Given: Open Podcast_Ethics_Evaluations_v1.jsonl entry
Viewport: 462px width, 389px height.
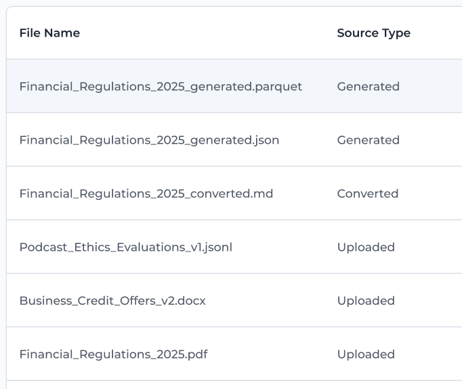Looking at the screenshot, I should [126, 247].
